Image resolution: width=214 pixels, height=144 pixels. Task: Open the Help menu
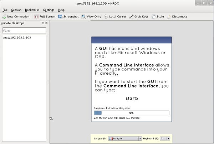tap(61, 10)
